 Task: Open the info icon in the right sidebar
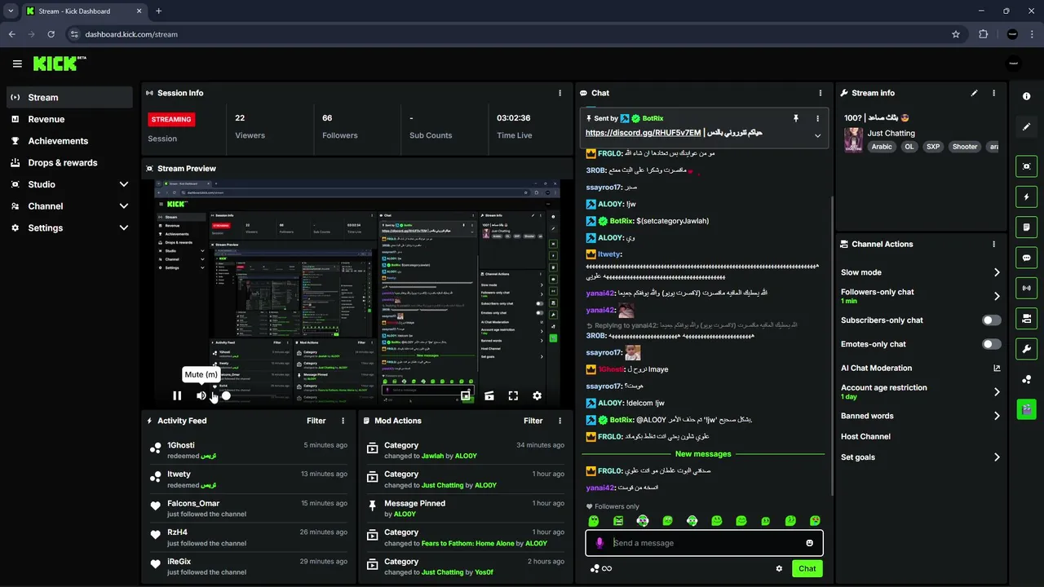(x=1026, y=96)
